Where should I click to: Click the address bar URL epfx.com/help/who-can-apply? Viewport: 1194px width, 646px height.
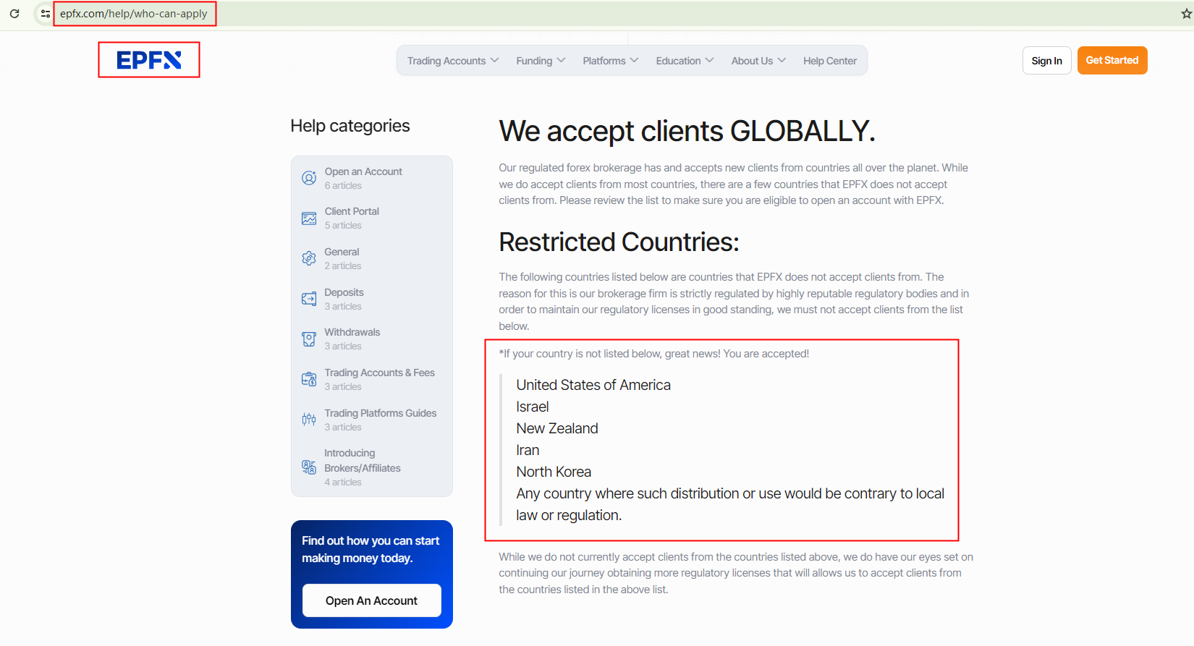[x=134, y=14]
